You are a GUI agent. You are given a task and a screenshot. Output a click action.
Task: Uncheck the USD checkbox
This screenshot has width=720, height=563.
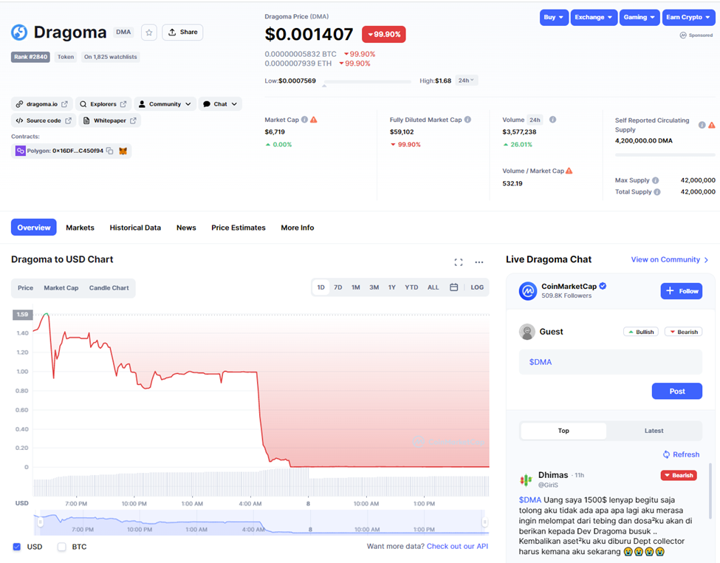[x=17, y=547]
